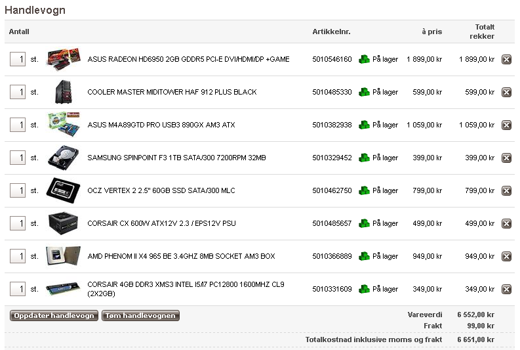Select total cost 6 651,00 kr
The height and width of the screenshot is (350, 520).
(x=475, y=339)
